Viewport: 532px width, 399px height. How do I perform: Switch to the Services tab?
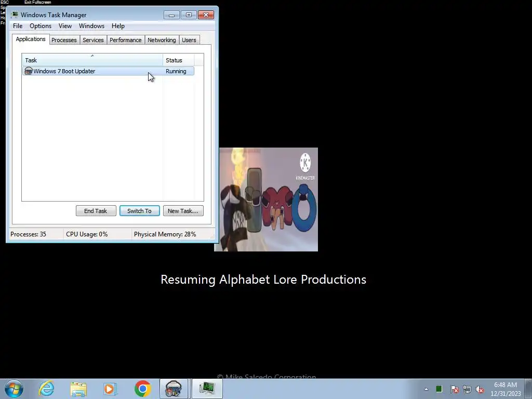coord(93,40)
